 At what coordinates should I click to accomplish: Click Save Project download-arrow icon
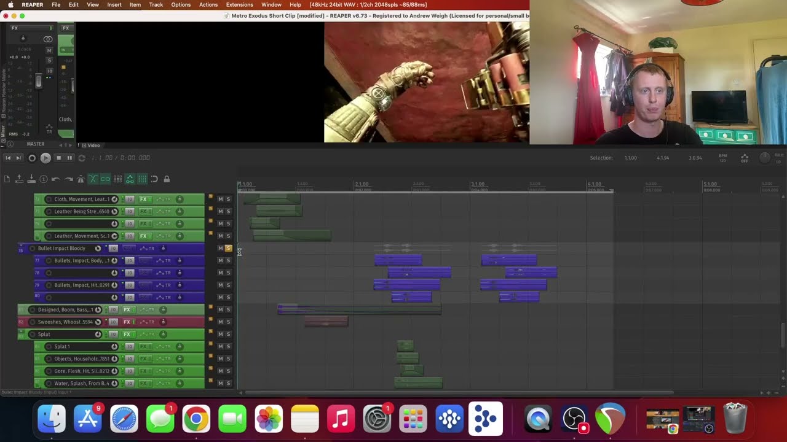pyautogui.click(x=31, y=179)
